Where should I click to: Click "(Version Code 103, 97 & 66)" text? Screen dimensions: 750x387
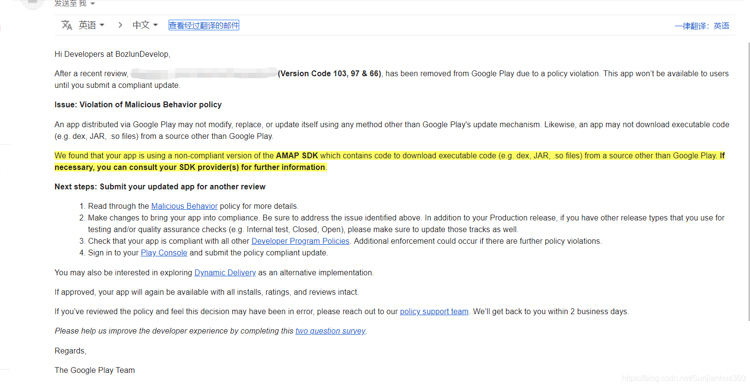(x=329, y=73)
